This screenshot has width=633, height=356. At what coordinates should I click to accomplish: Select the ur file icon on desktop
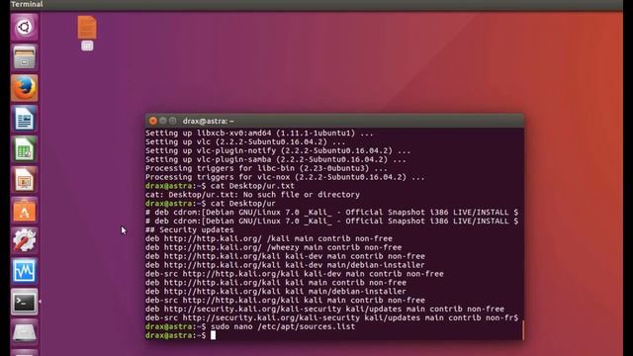87,33
